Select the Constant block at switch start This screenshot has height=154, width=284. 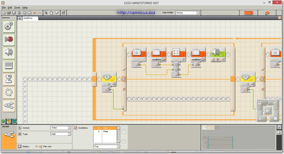pos(139,55)
